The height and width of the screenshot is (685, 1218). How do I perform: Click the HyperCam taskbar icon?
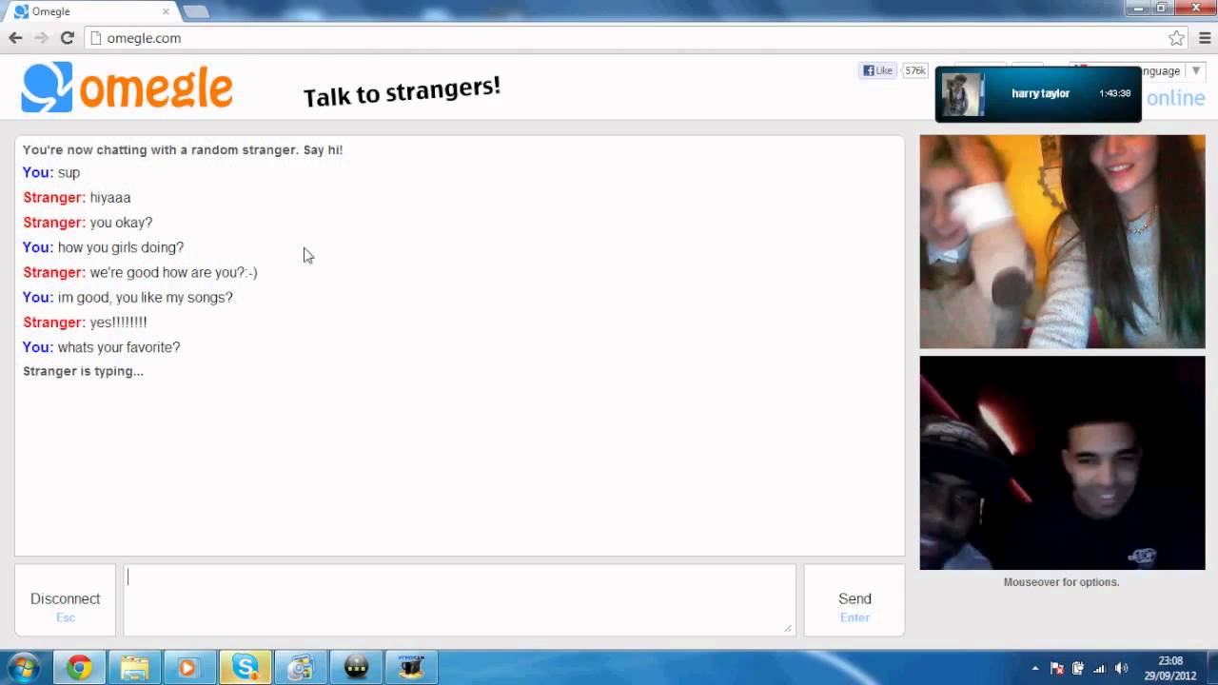[x=411, y=668]
